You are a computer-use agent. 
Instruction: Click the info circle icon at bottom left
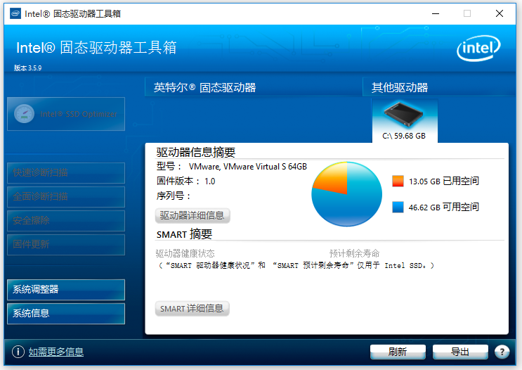(x=18, y=352)
